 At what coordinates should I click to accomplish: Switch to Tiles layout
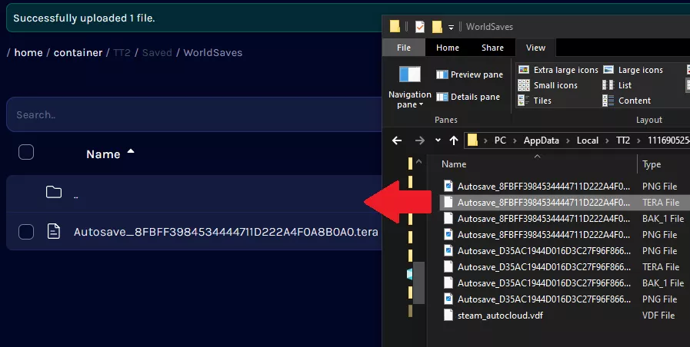tap(524, 101)
